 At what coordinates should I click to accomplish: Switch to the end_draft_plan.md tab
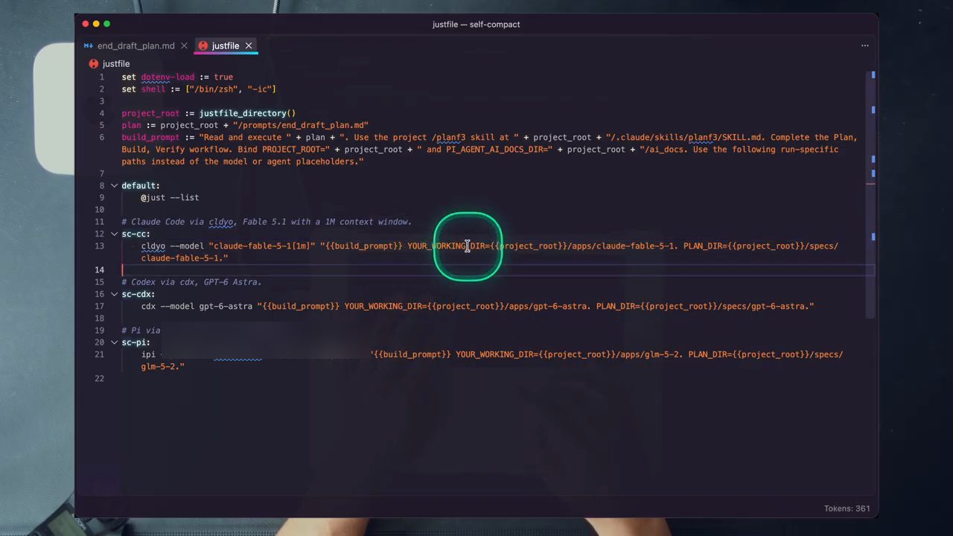(136, 45)
